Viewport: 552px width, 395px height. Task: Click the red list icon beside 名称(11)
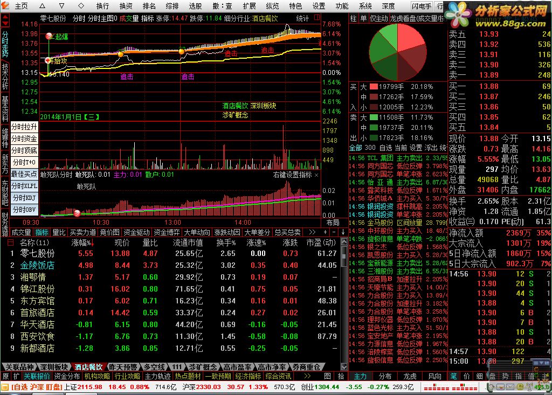[x=11, y=242]
